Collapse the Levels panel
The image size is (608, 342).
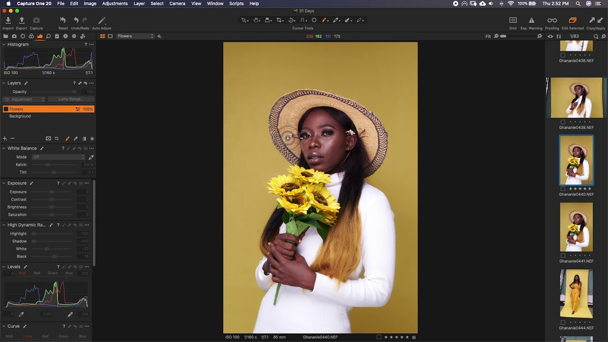(x=4, y=266)
